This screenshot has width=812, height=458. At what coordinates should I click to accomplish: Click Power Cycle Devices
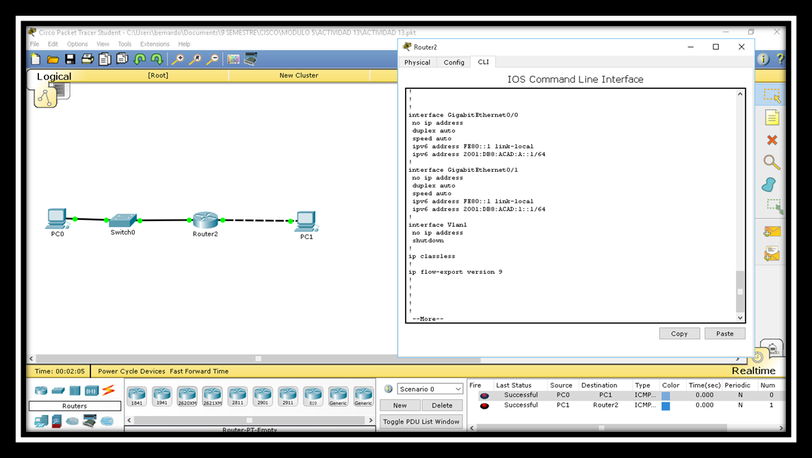pyautogui.click(x=131, y=371)
